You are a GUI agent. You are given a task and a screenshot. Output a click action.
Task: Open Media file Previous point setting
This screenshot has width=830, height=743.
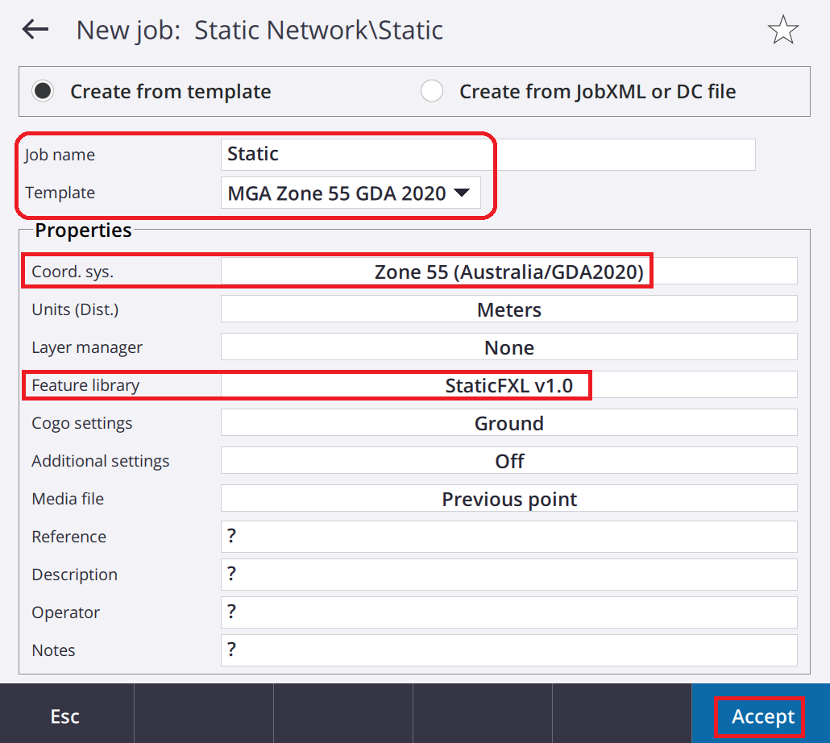click(x=509, y=499)
